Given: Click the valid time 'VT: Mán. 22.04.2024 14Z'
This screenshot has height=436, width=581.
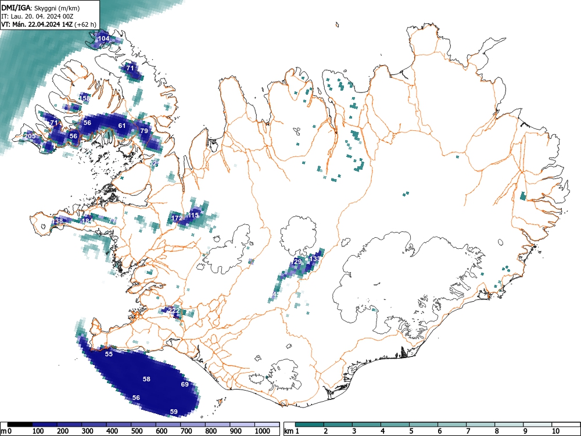Looking at the screenshot, I should click(37, 24).
